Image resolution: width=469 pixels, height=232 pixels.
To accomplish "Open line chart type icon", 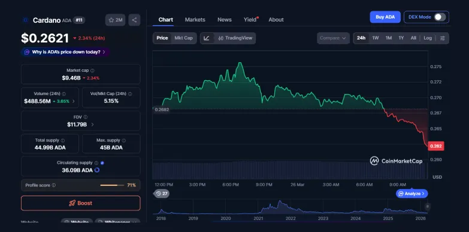I will point(207,38).
